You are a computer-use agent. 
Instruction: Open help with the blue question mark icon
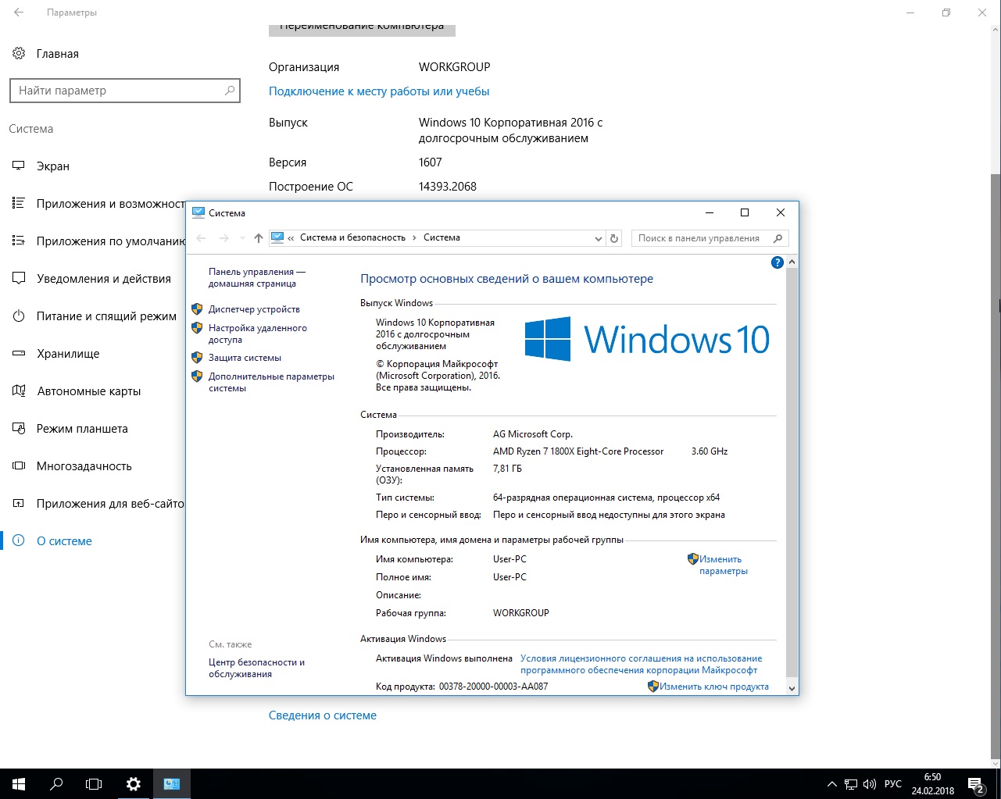[777, 262]
